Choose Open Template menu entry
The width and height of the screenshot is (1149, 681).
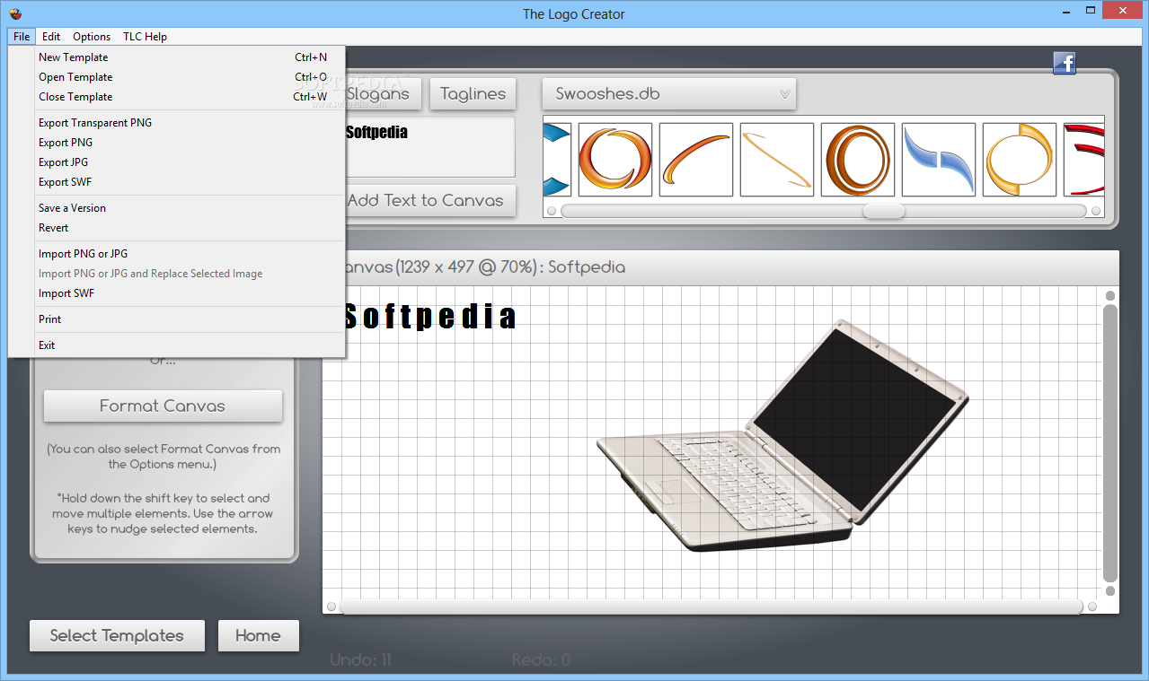point(176,77)
